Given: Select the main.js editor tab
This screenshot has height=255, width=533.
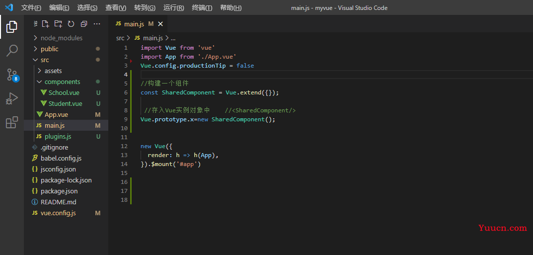Looking at the screenshot, I should click(x=135, y=24).
